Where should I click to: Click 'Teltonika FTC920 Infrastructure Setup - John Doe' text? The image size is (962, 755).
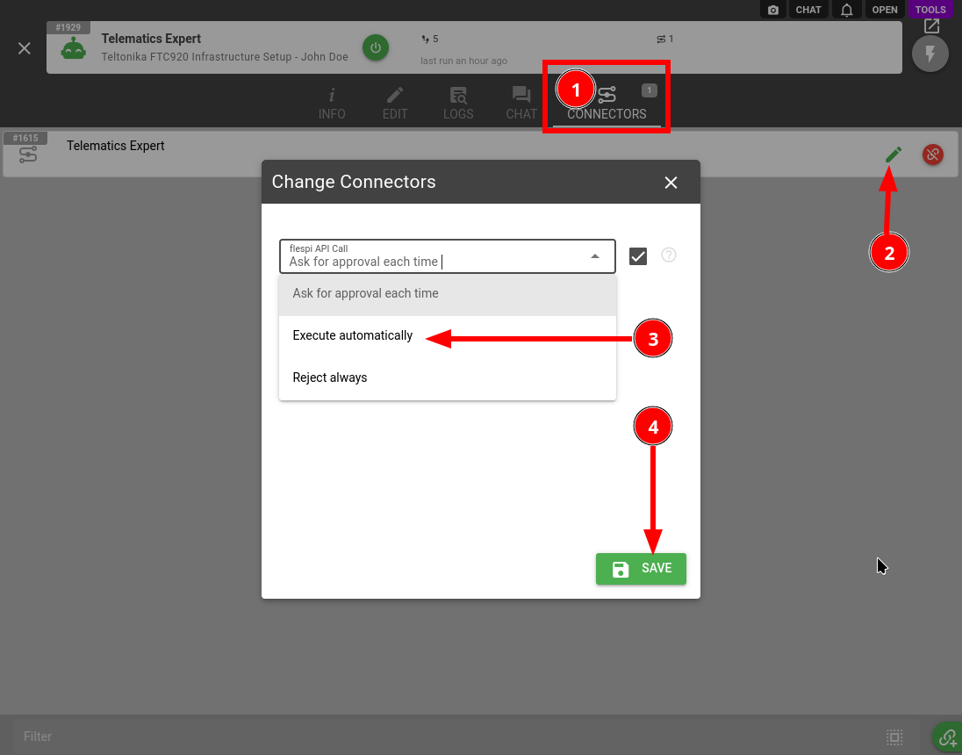(x=225, y=56)
